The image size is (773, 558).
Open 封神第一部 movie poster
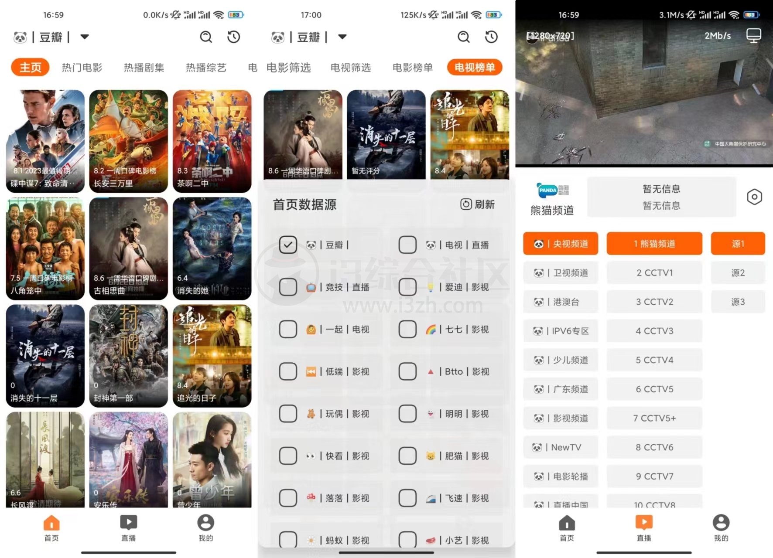129,356
